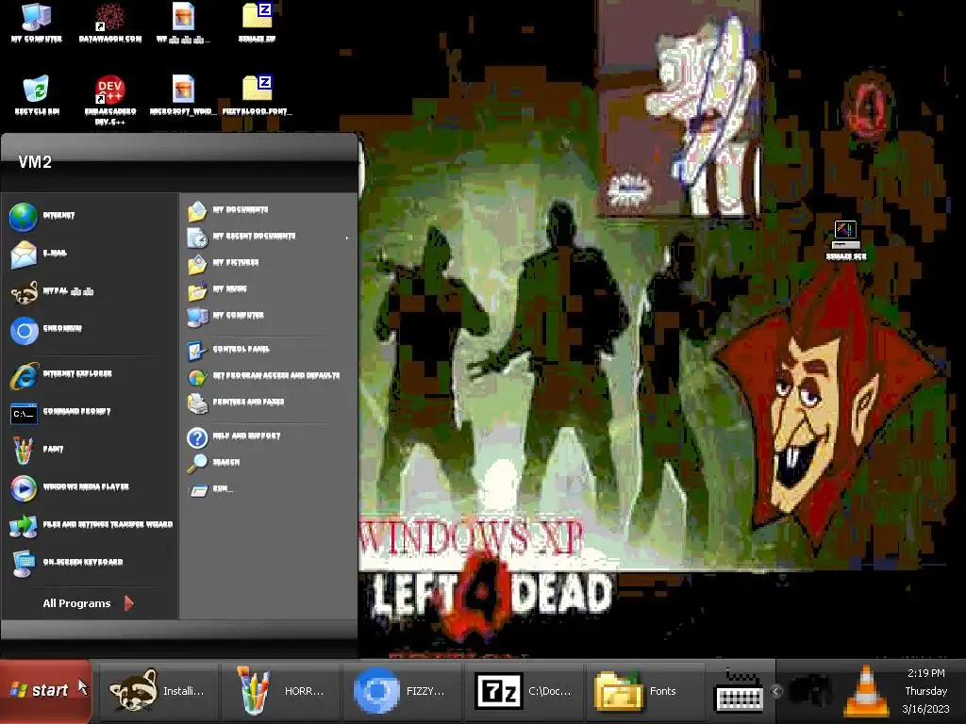The image size is (966, 724).
Task: Select the WP file icon on desktop
Action: (x=183, y=23)
